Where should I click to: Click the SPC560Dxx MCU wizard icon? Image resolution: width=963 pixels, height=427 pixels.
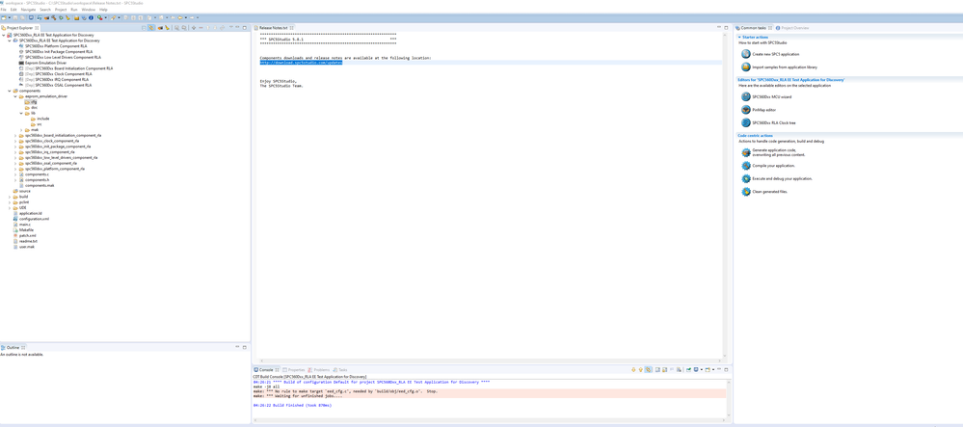tap(745, 96)
